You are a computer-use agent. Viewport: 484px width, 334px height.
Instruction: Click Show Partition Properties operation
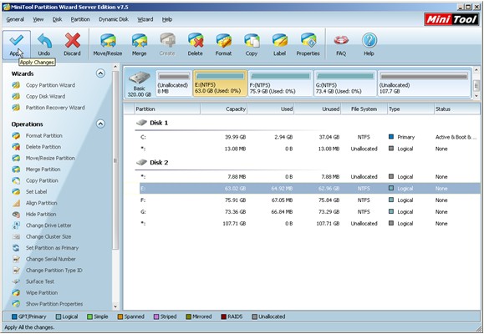[54, 304]
